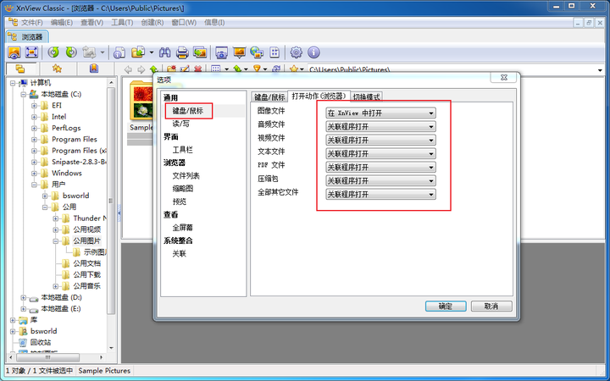This screenshot has width=610, height=381.
Task: Open the 音频文件 open-action dropdown
Action: [x=380, y=127]
